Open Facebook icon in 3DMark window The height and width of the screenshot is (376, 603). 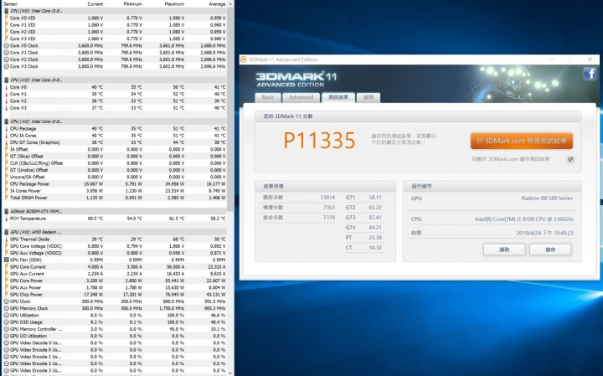(x=590, y=73)
